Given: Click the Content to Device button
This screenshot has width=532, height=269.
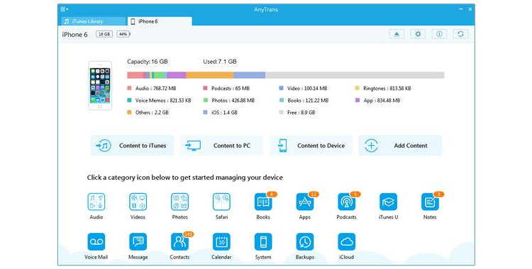Looking at the screenshot, I should 311,146.
